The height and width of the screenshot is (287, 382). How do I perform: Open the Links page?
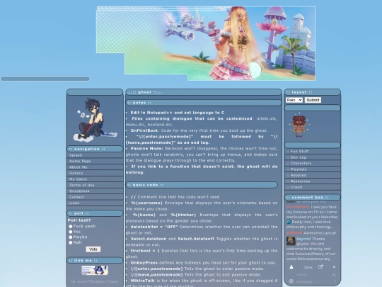point(95,203)
